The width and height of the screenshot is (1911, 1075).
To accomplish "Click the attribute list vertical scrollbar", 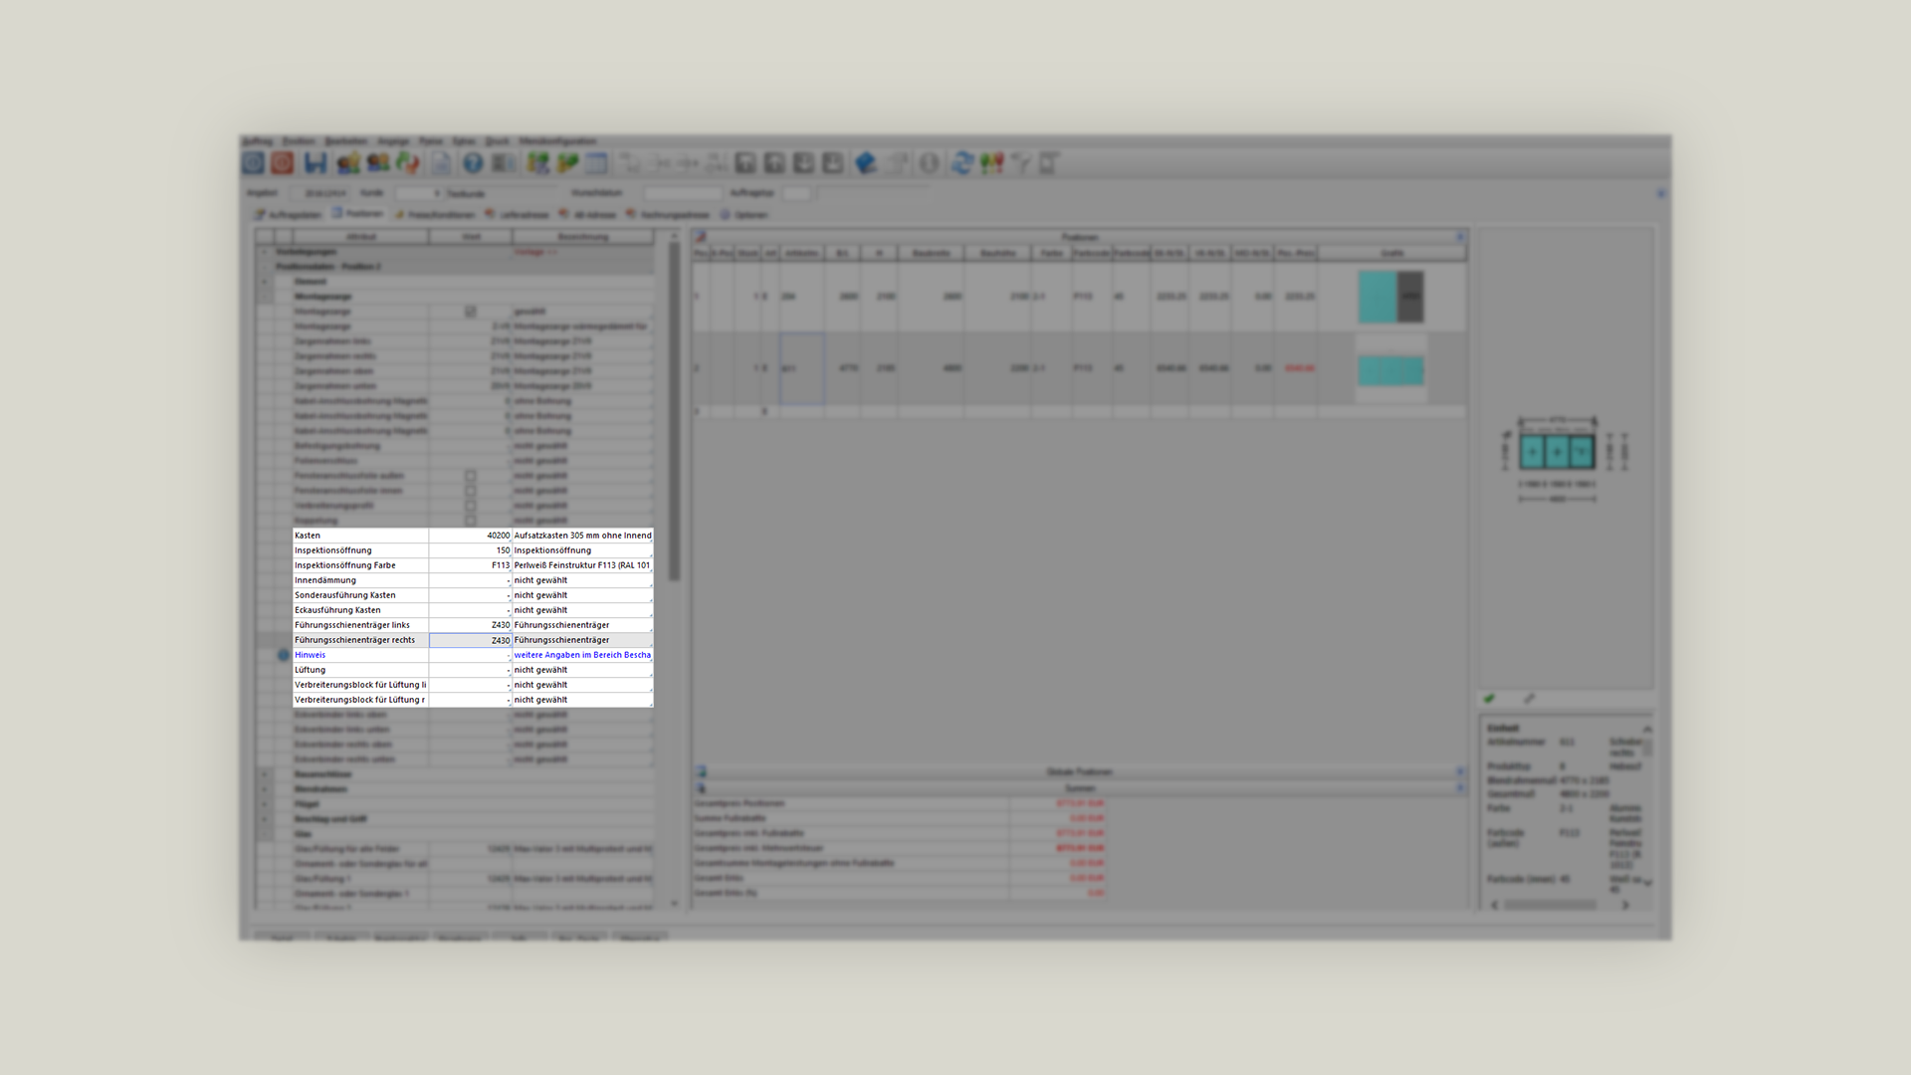I will (x=674, y=569).
